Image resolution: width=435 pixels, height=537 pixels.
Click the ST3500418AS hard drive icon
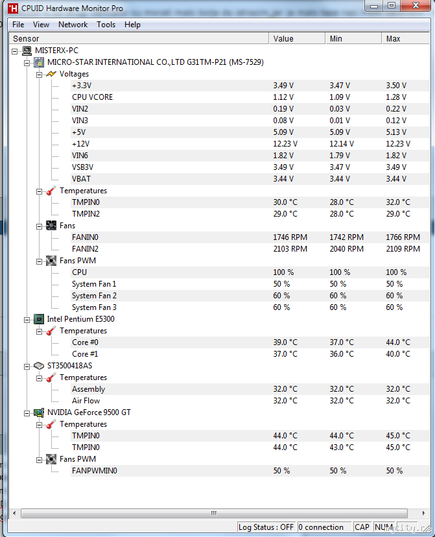[x=39, y=366]
